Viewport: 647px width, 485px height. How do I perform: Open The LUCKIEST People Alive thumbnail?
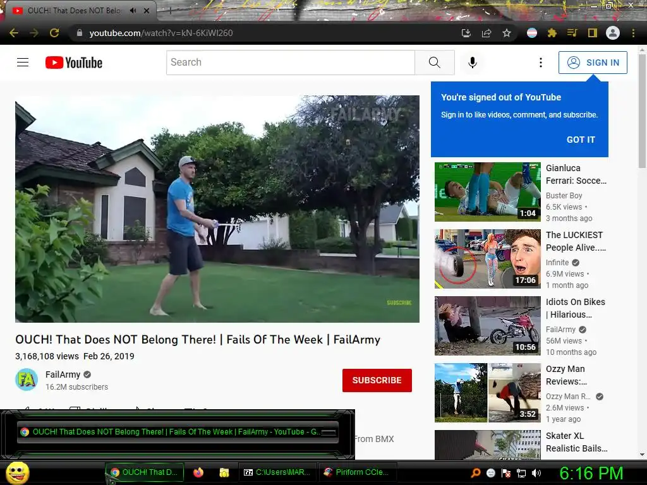[488, 259]
